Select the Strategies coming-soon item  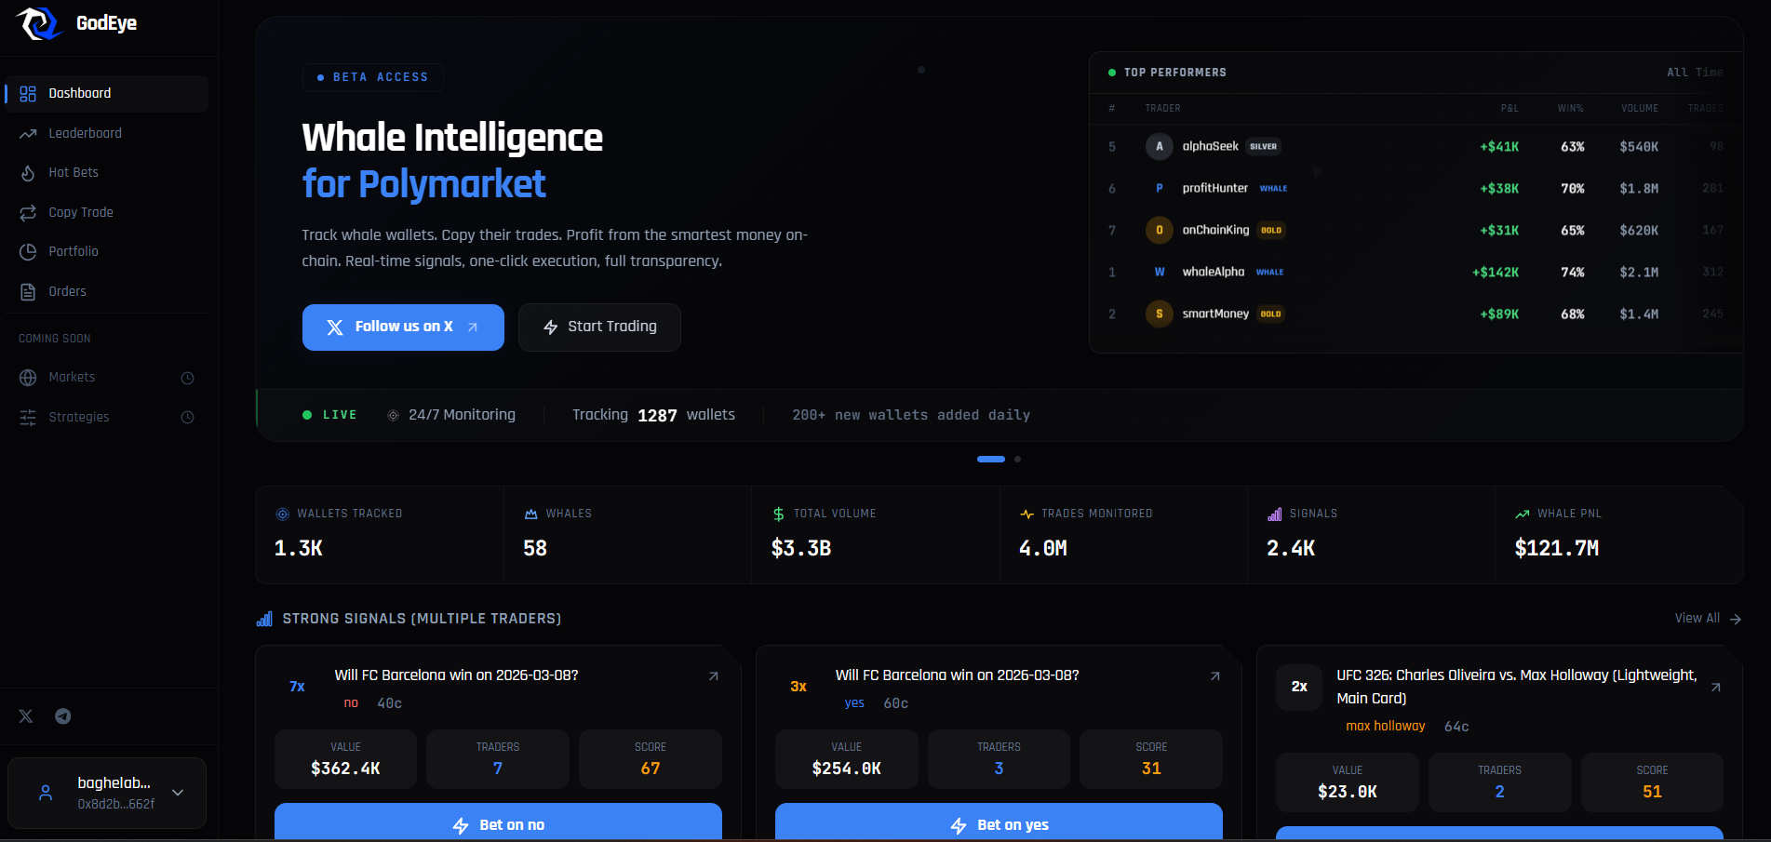(106, 417)
